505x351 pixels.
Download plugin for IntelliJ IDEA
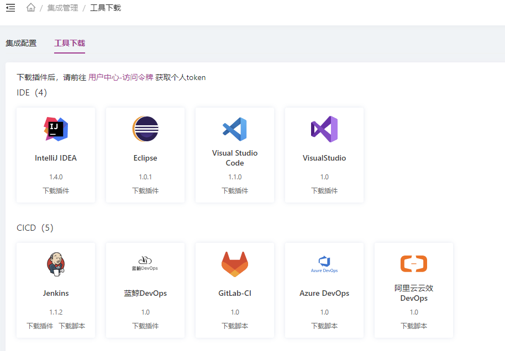tap(56, 191)
